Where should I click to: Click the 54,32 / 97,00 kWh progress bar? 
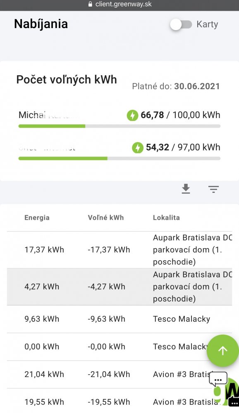[119, 159]
